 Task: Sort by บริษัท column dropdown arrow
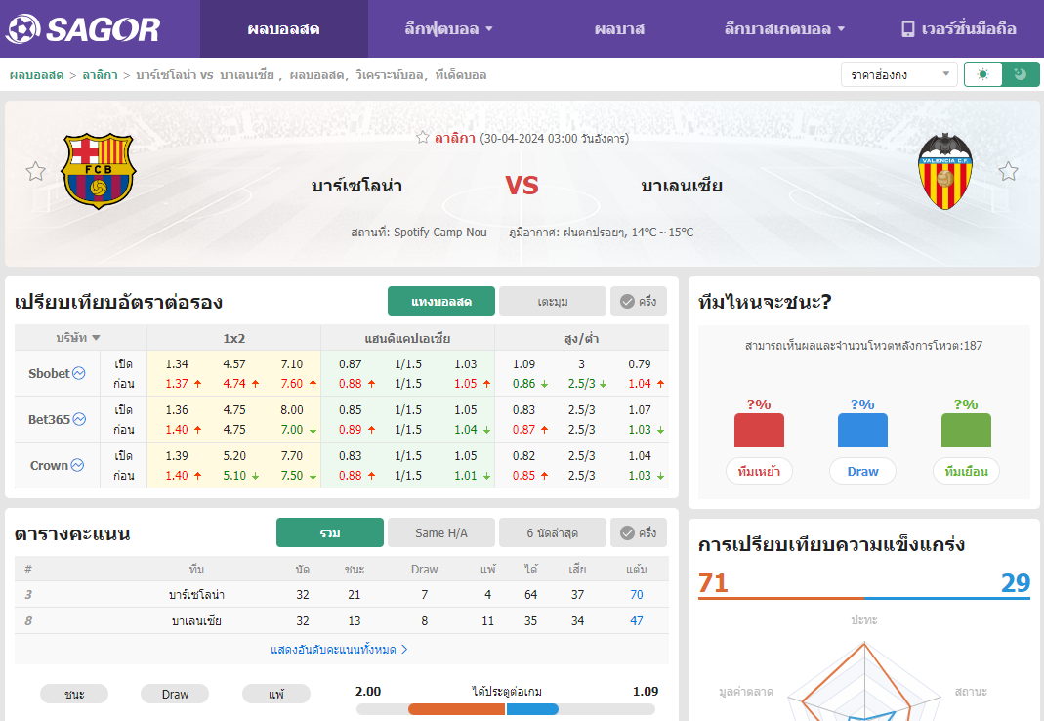96,338
